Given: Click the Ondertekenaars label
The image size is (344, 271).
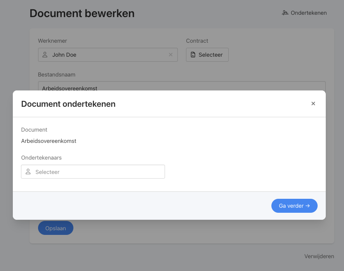Looking at the screenshot, I should click(41, 158).
